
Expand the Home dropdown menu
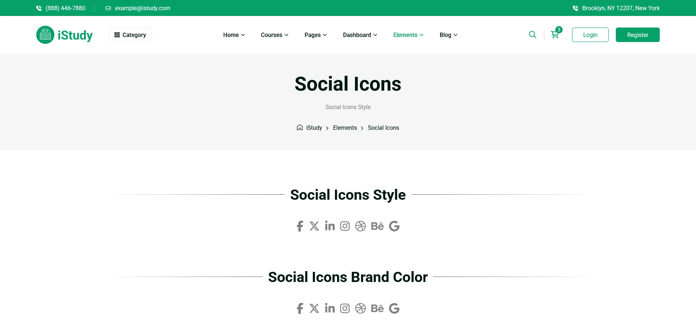point(234,35)
